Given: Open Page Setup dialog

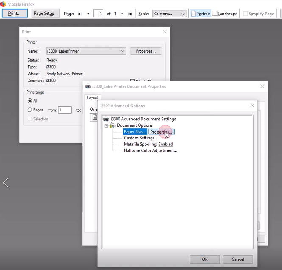Looking at the screenshot, I should pos(46,14).
